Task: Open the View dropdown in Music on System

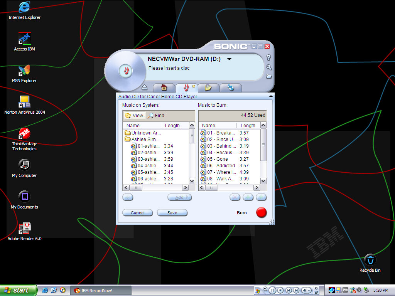Action: pos(134,116)
